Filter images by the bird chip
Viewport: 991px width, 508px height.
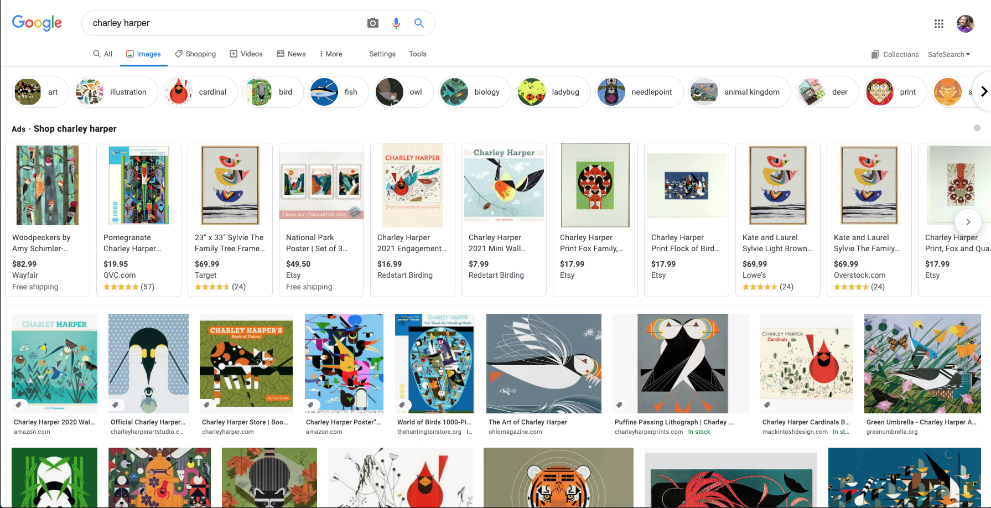click(x=273, y=92)
